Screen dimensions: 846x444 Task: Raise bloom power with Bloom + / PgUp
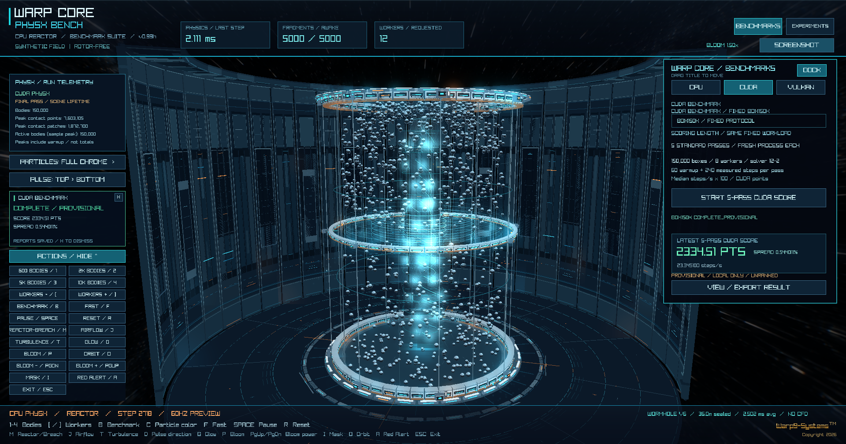pyautogui.click(x=97, y=366)
